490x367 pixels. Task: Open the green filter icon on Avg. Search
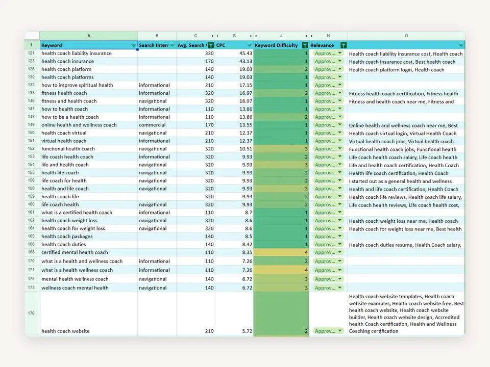211,45
